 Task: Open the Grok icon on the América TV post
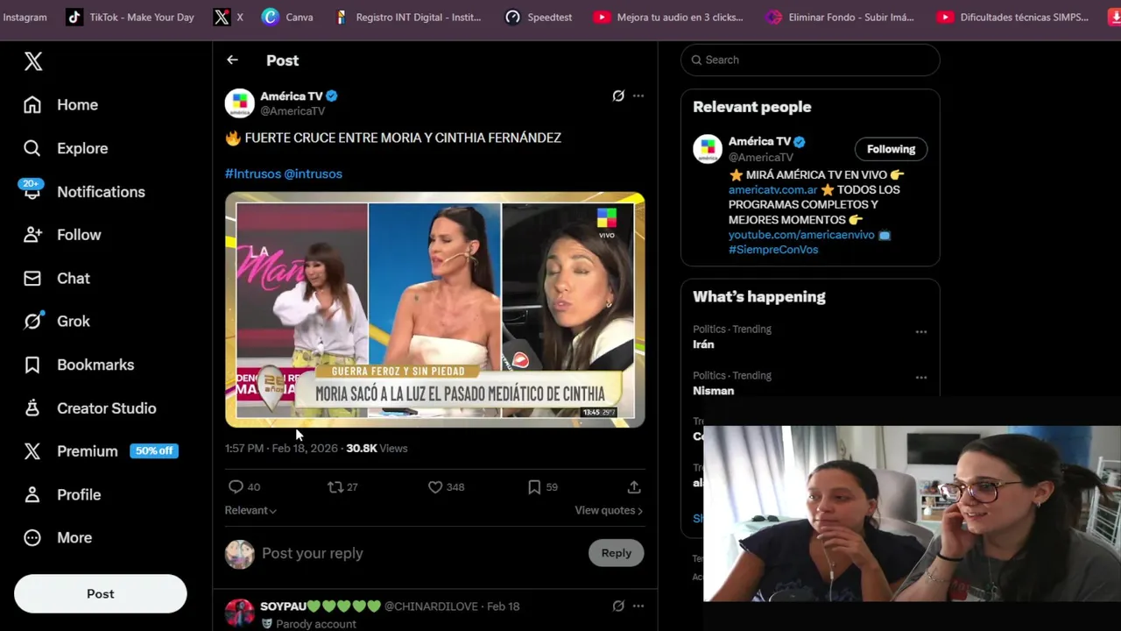(x=618, y=96)
